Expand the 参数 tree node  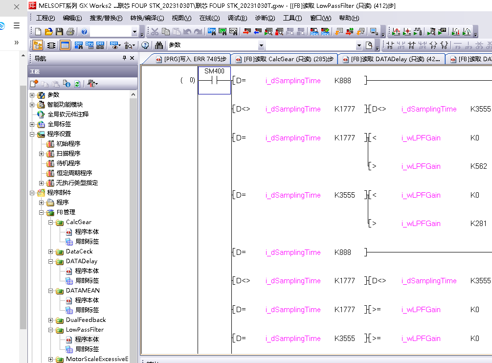32,95
